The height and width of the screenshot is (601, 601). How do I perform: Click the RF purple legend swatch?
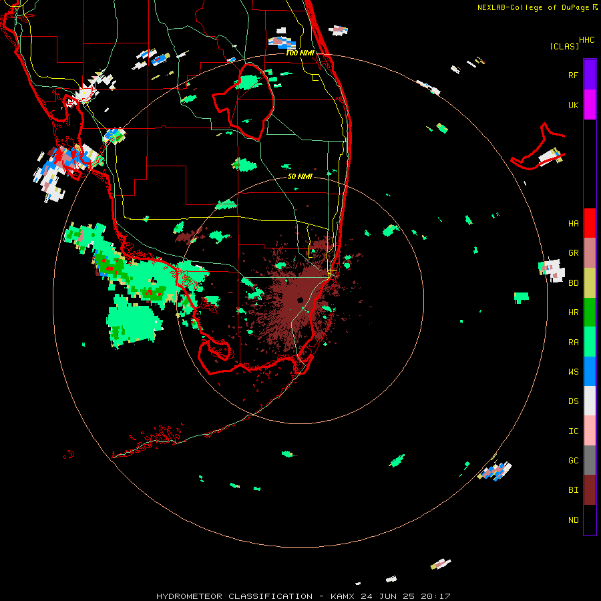tap(590, 74)
